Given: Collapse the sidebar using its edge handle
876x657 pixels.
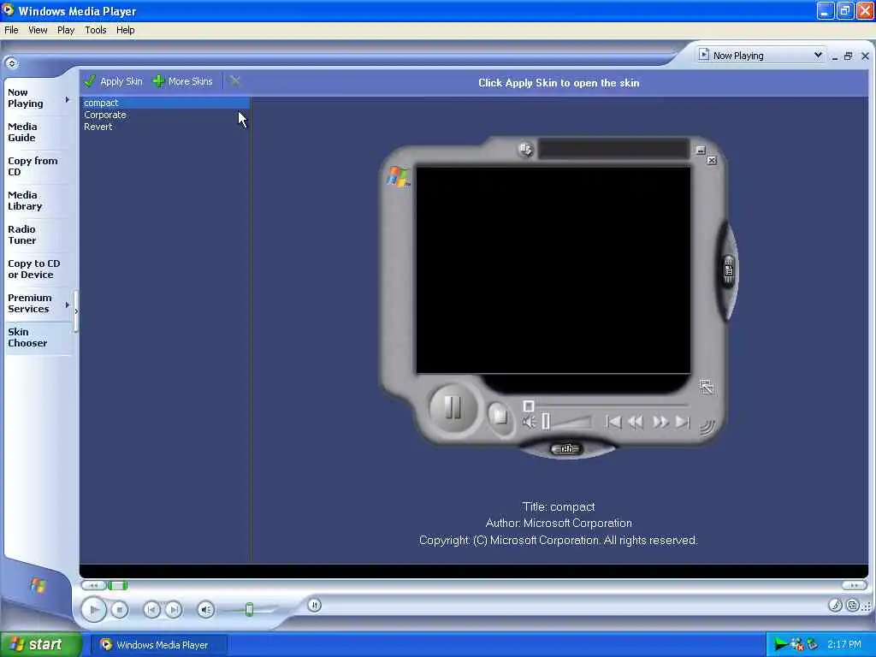Looking at the screenshot, I should [x=76, y=311].
